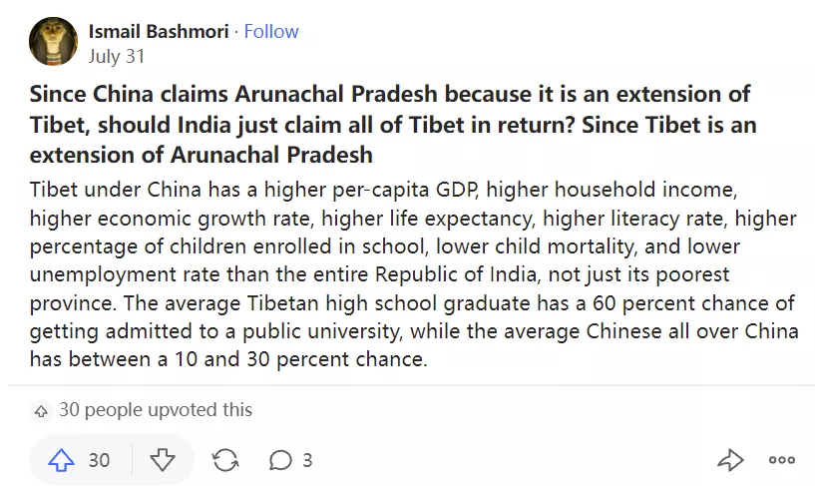The height and width of the screenshot is (486, 815).
Task: Visit the Ismail Bashmori author name link
Action: (158, 32)
